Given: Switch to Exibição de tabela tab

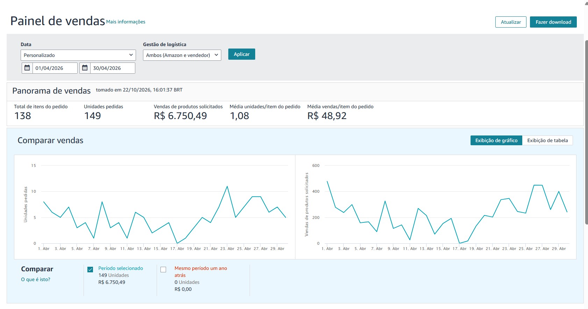Looking at the screenshot, I should [547, 140].
